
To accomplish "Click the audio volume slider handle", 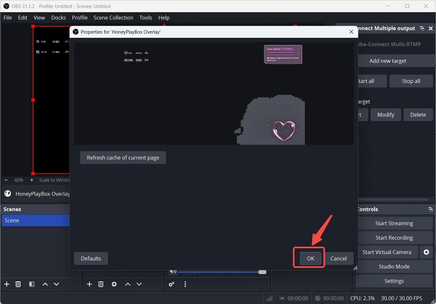I will click(x=262, y=272).
